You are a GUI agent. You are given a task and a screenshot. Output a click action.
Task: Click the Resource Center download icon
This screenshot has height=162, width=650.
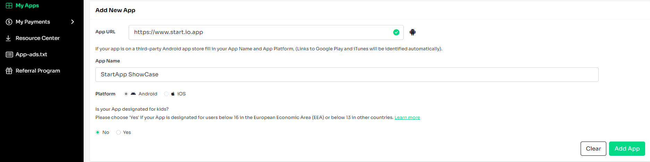click(8, 38)
